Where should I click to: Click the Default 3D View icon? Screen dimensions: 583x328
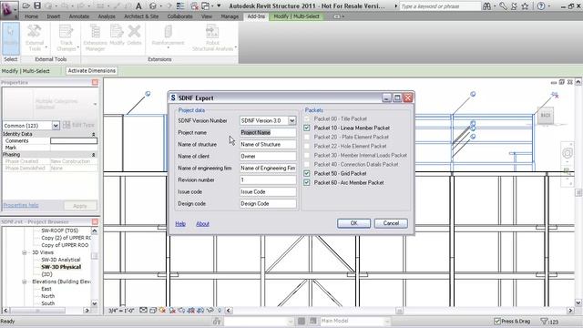(x=153, y=6)
